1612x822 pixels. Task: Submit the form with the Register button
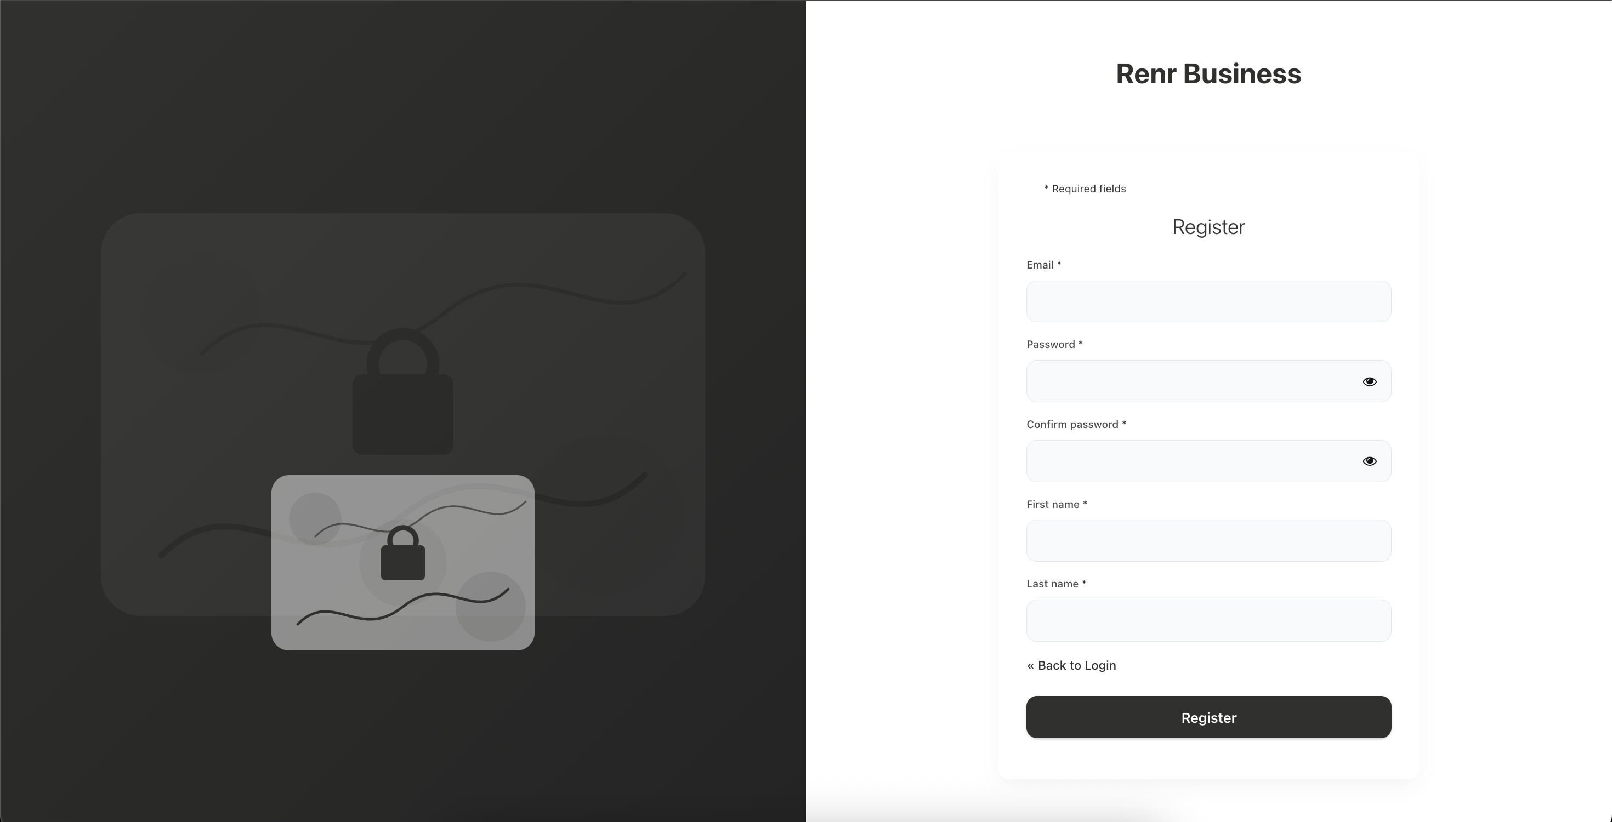[1208, 717]
